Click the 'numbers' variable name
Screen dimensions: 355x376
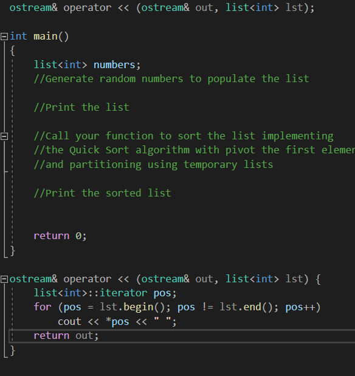click(x=114, y=65)
